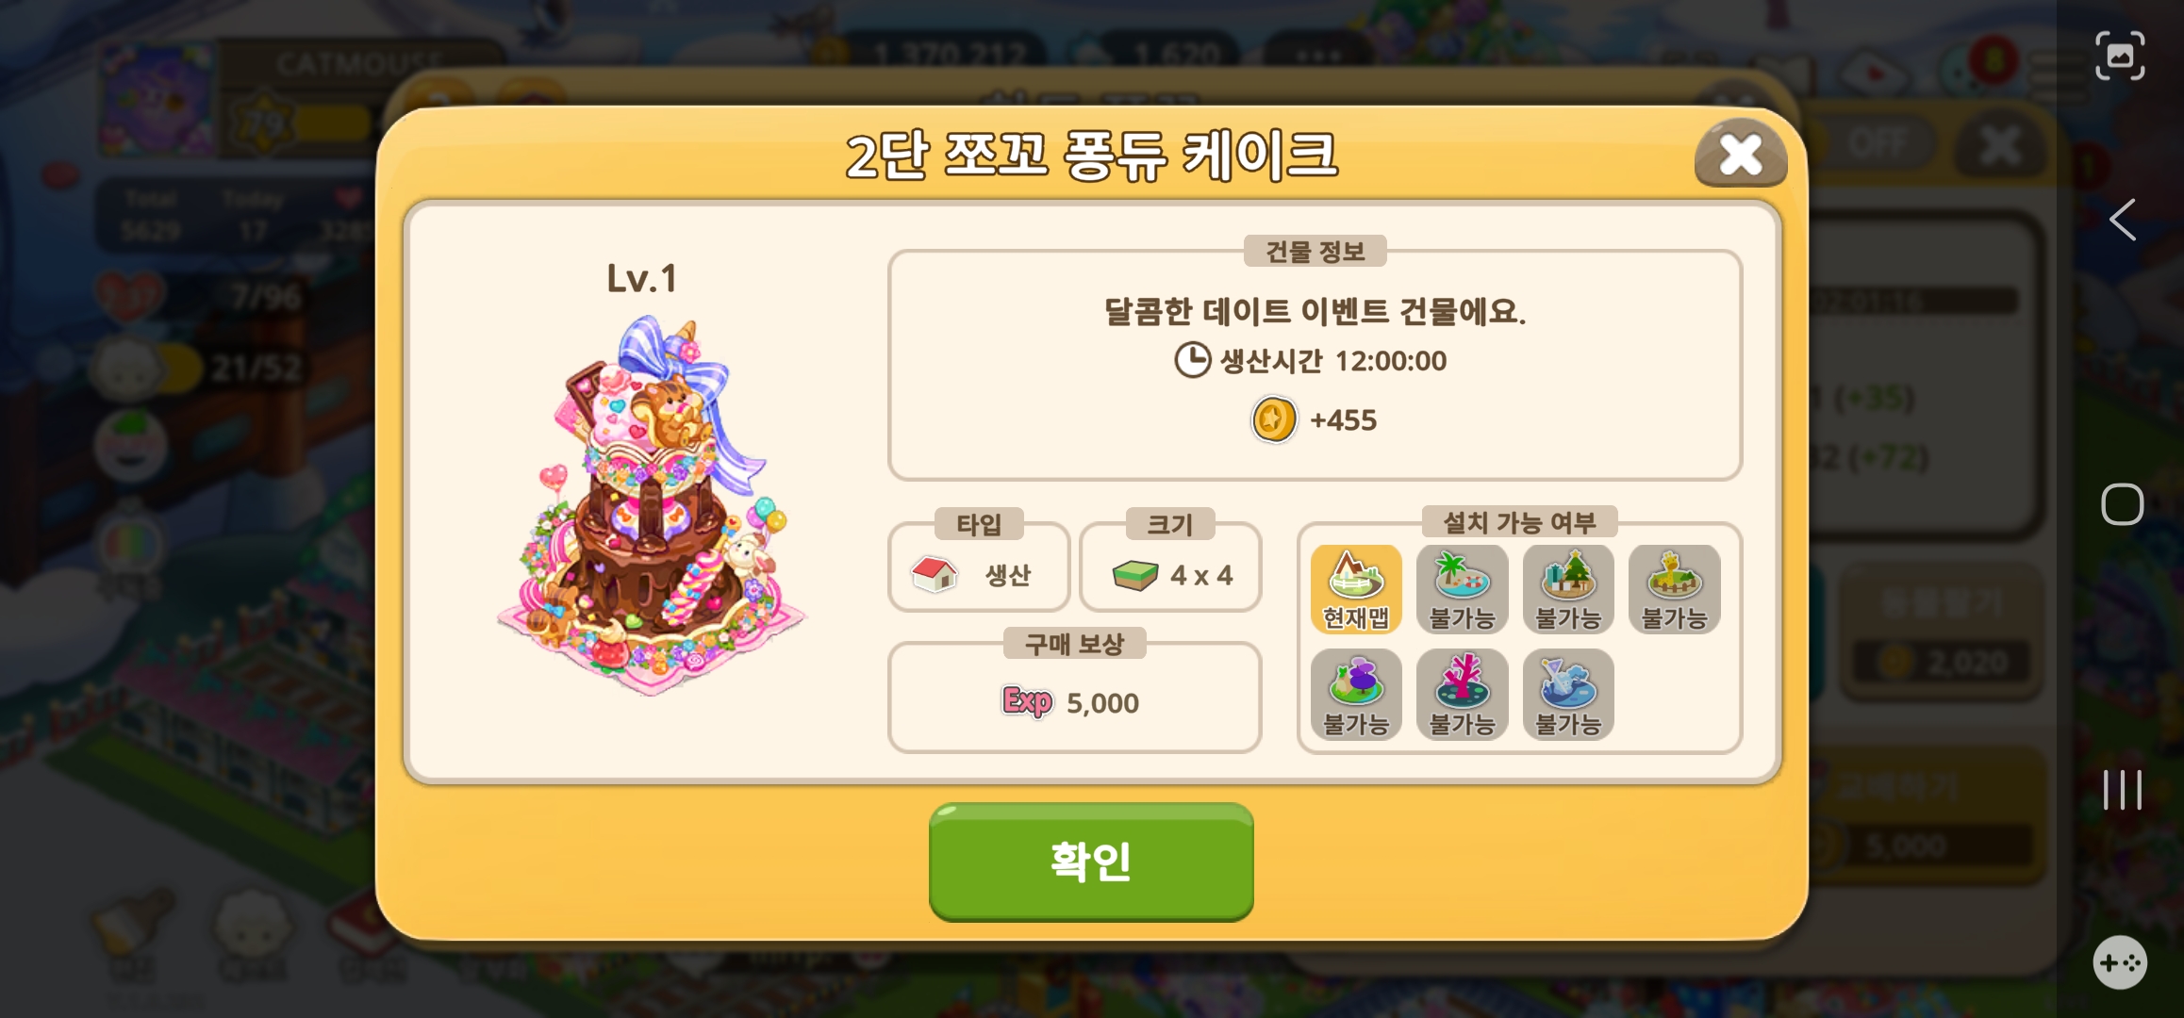Tap the Android home button
The width and height of the screenshot is (2184, 1018).
click(2122, 504)
